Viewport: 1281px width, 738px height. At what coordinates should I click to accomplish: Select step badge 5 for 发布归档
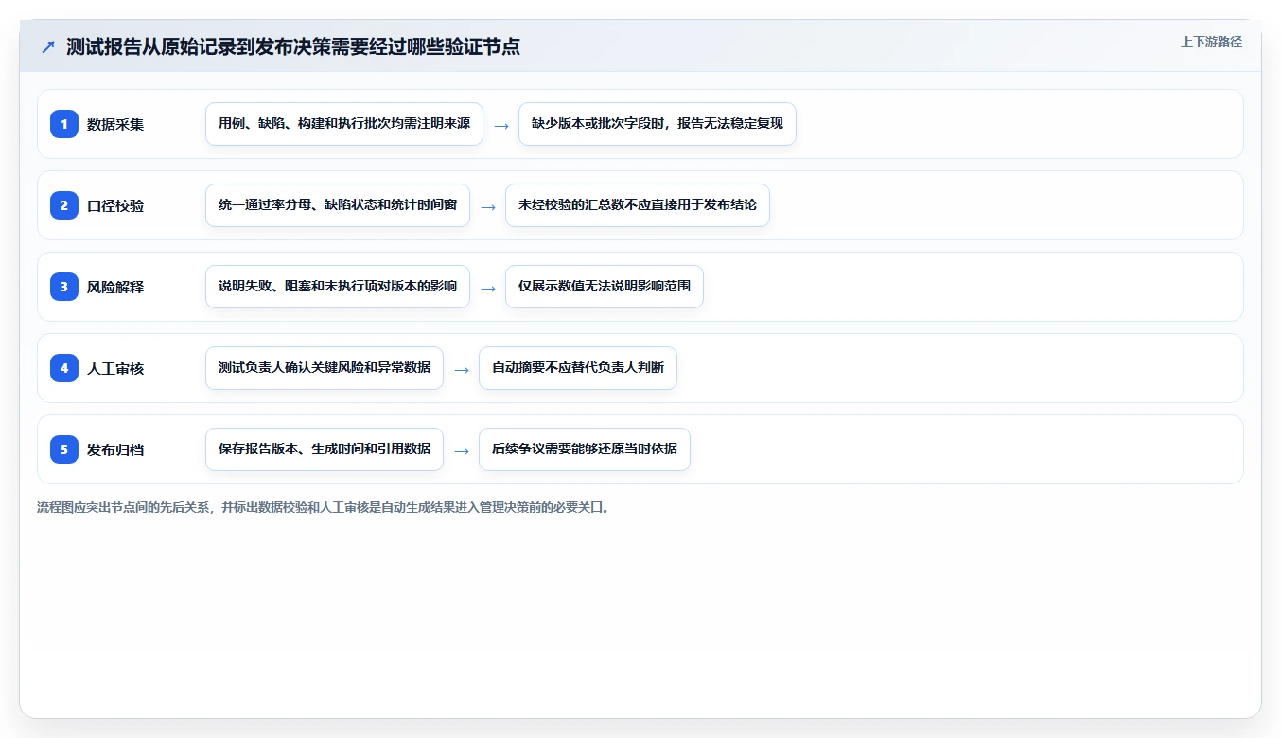pos(64,449)
